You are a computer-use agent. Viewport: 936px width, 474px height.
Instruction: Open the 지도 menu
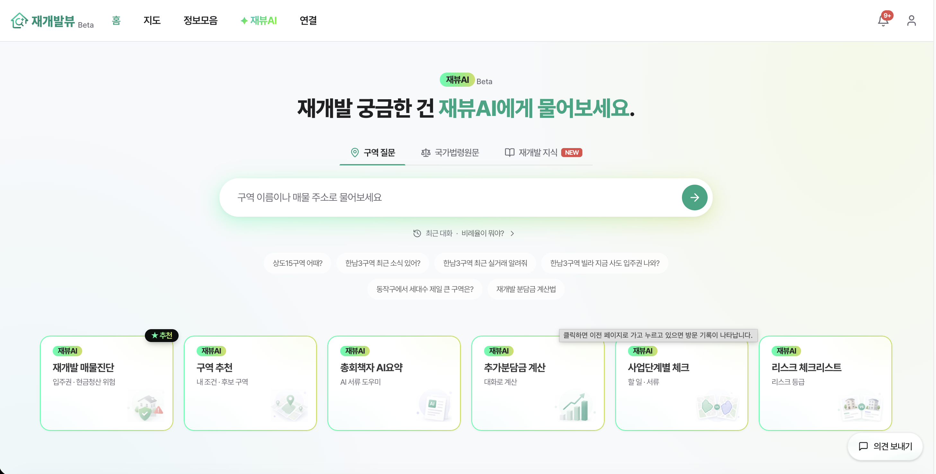pos(152,20)
